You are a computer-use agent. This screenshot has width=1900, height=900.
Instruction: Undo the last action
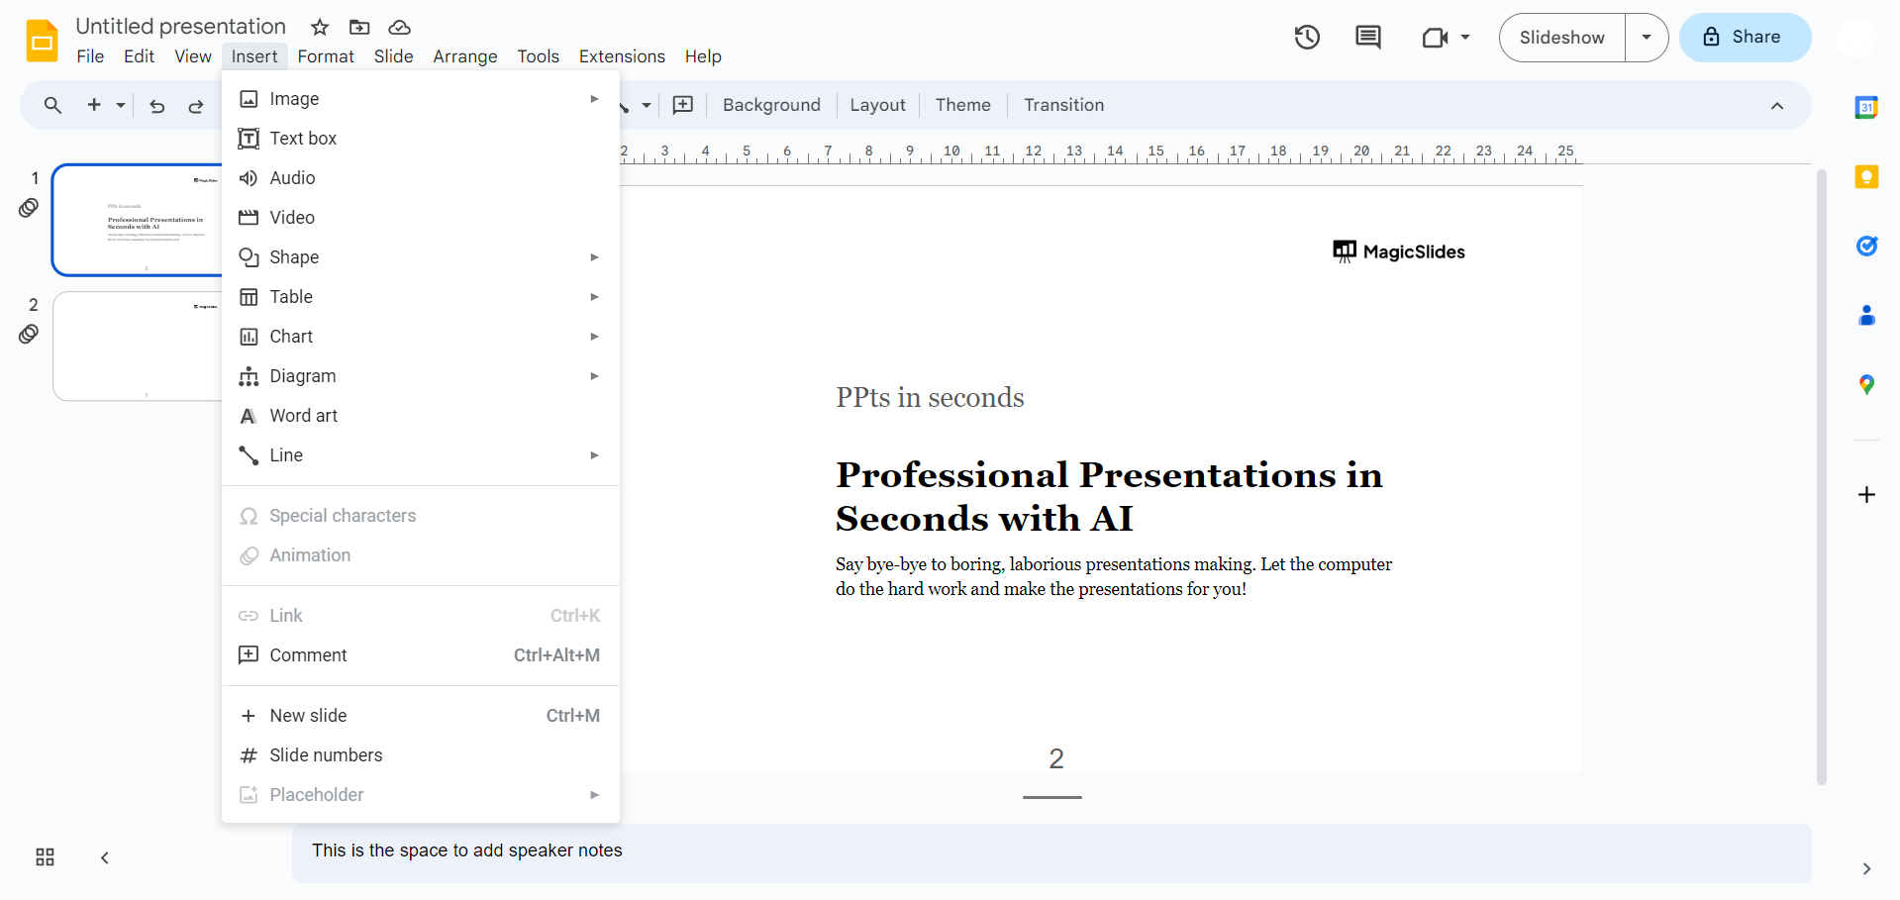click(x=157, y=106)
